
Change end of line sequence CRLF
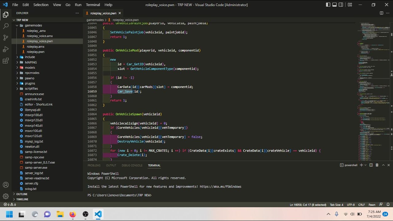pos(361,204)
